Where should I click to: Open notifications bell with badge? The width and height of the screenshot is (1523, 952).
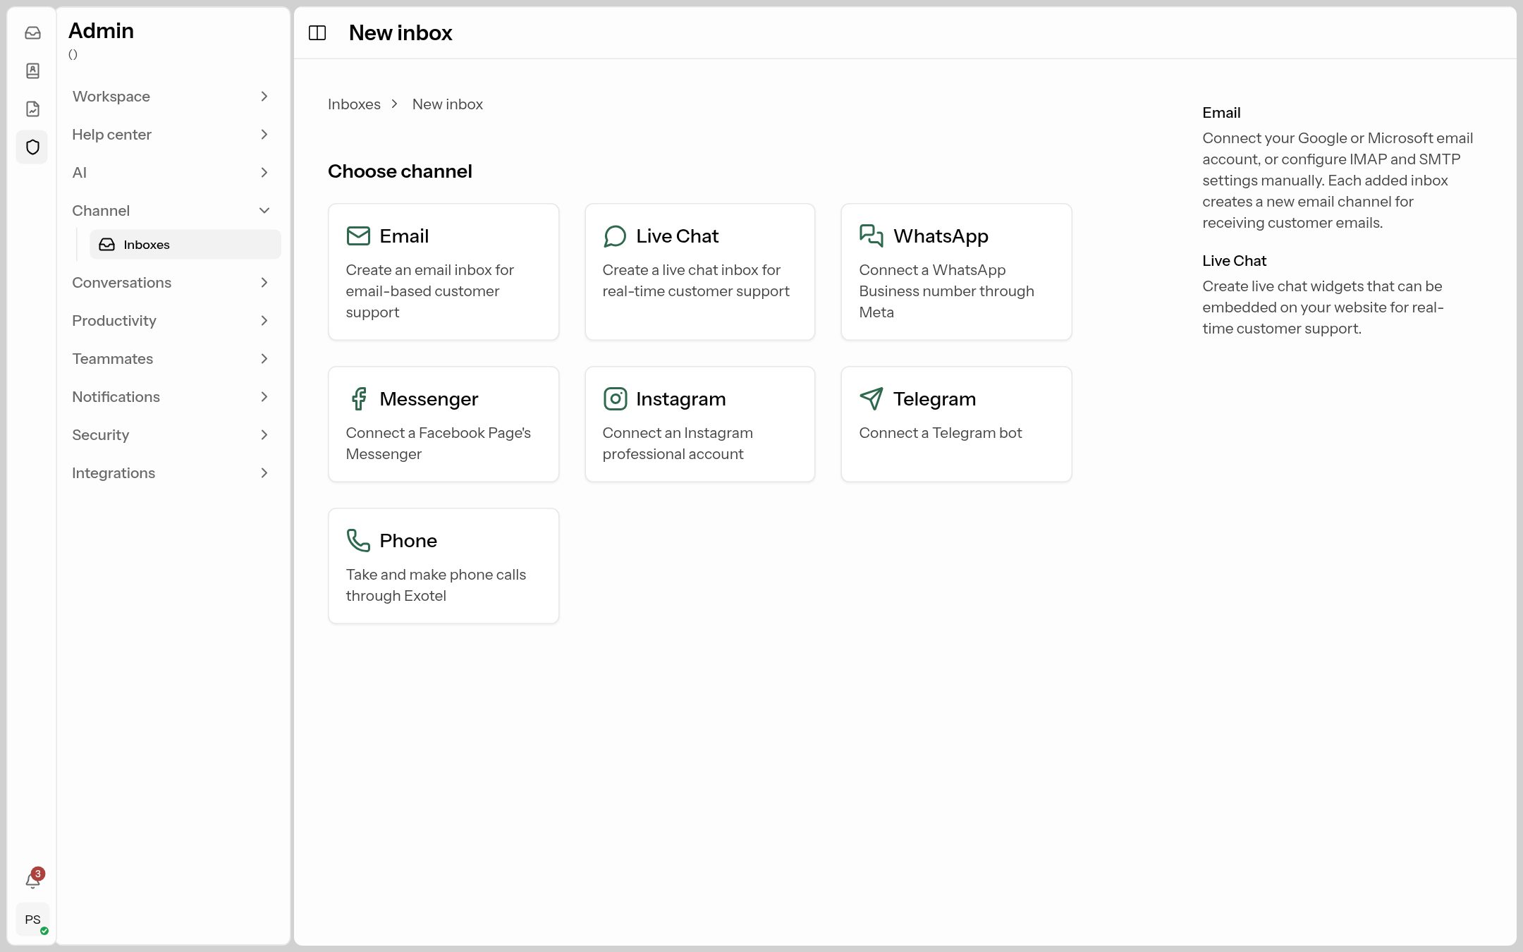[x=33, y=879]
